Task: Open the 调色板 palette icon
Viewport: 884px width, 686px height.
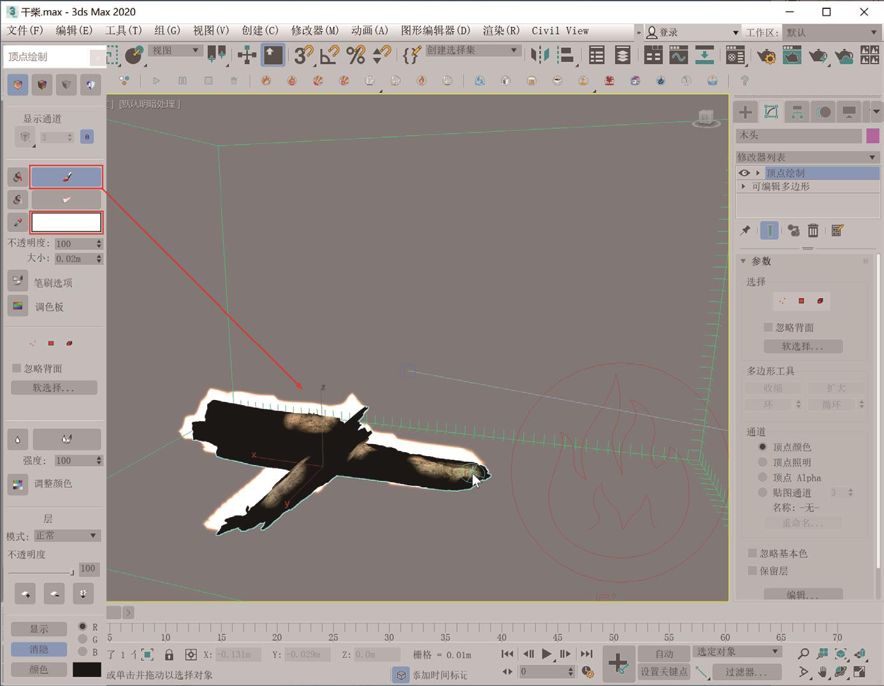Action: (18, 306)
